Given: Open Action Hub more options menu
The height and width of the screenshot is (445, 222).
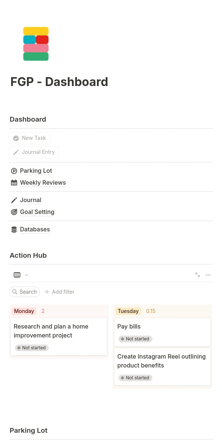Looking at the screenshot, I should pos(208,275).
